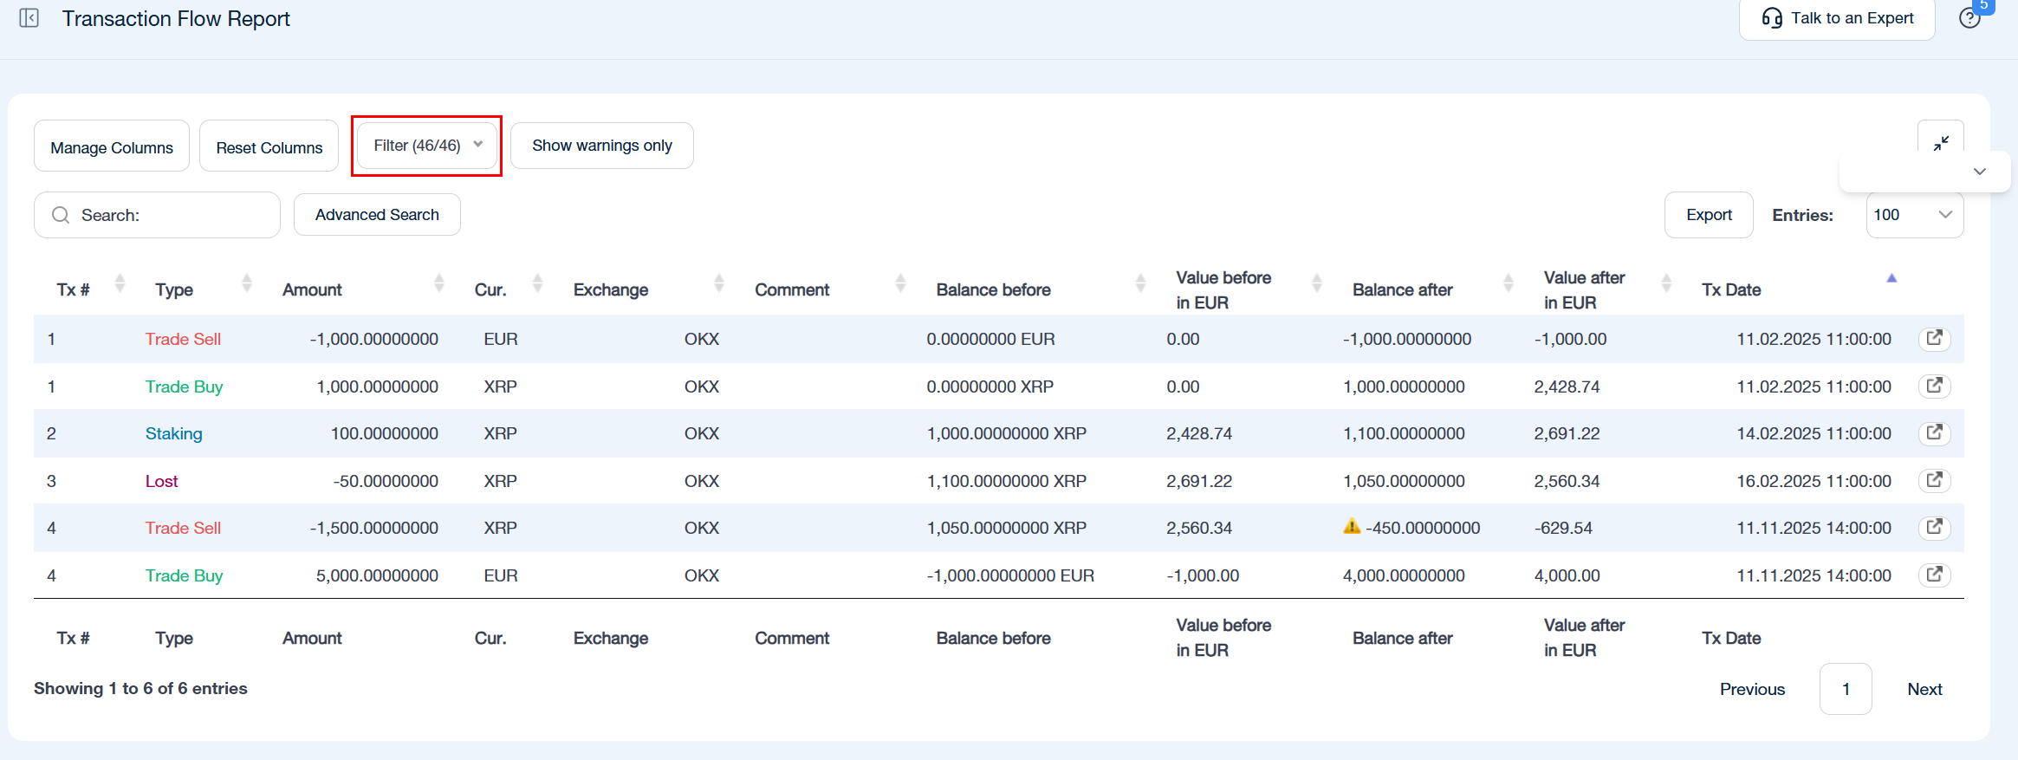Open Advanced Search
2018x760 pixels.
[377, 215]
